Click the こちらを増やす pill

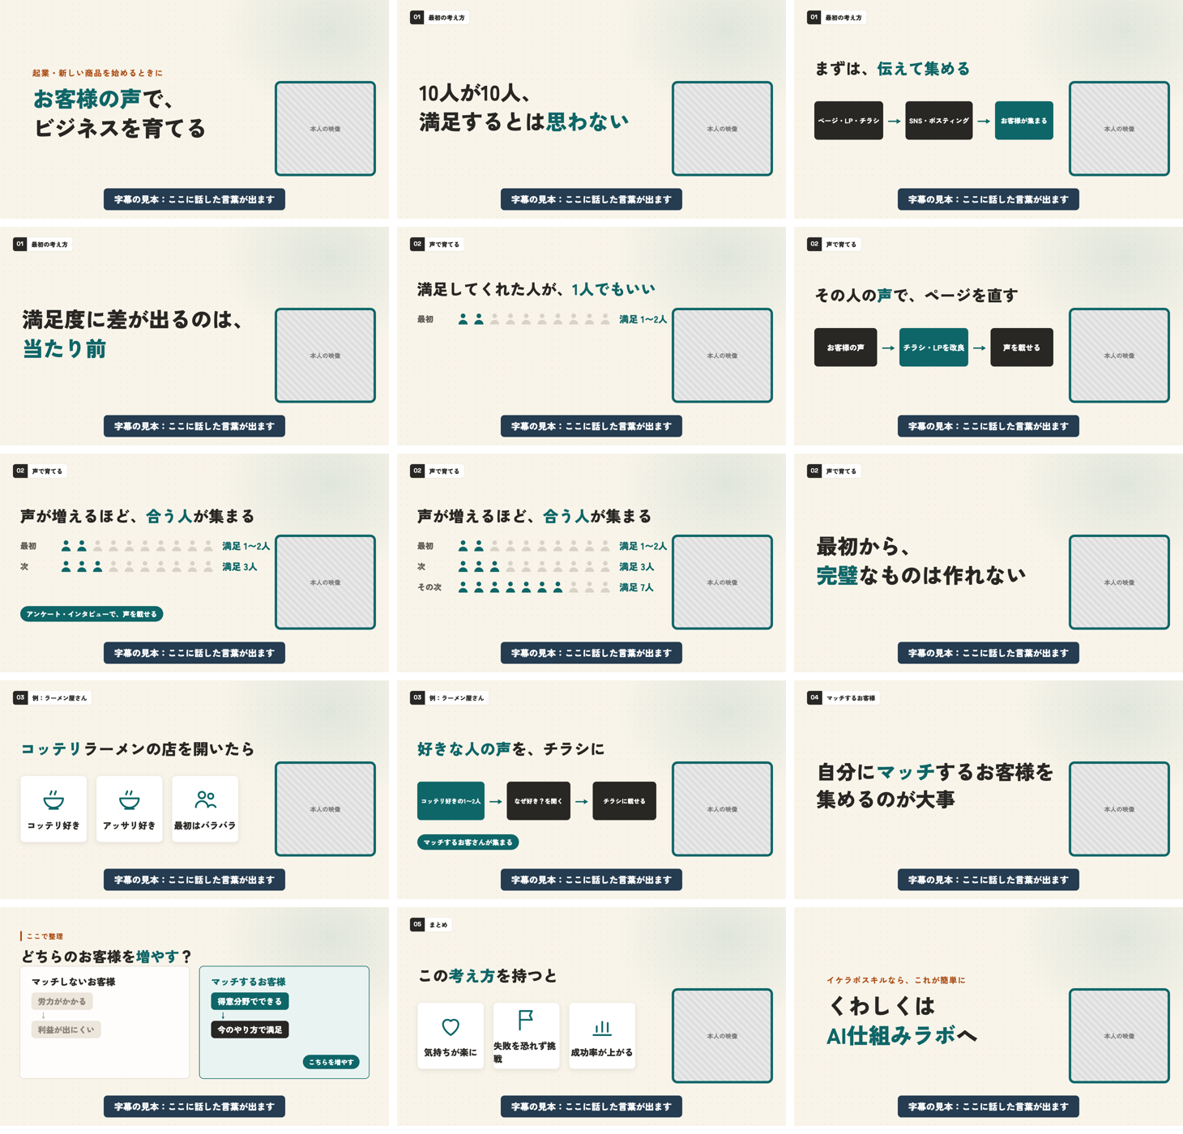click(x=331, y=1062)
